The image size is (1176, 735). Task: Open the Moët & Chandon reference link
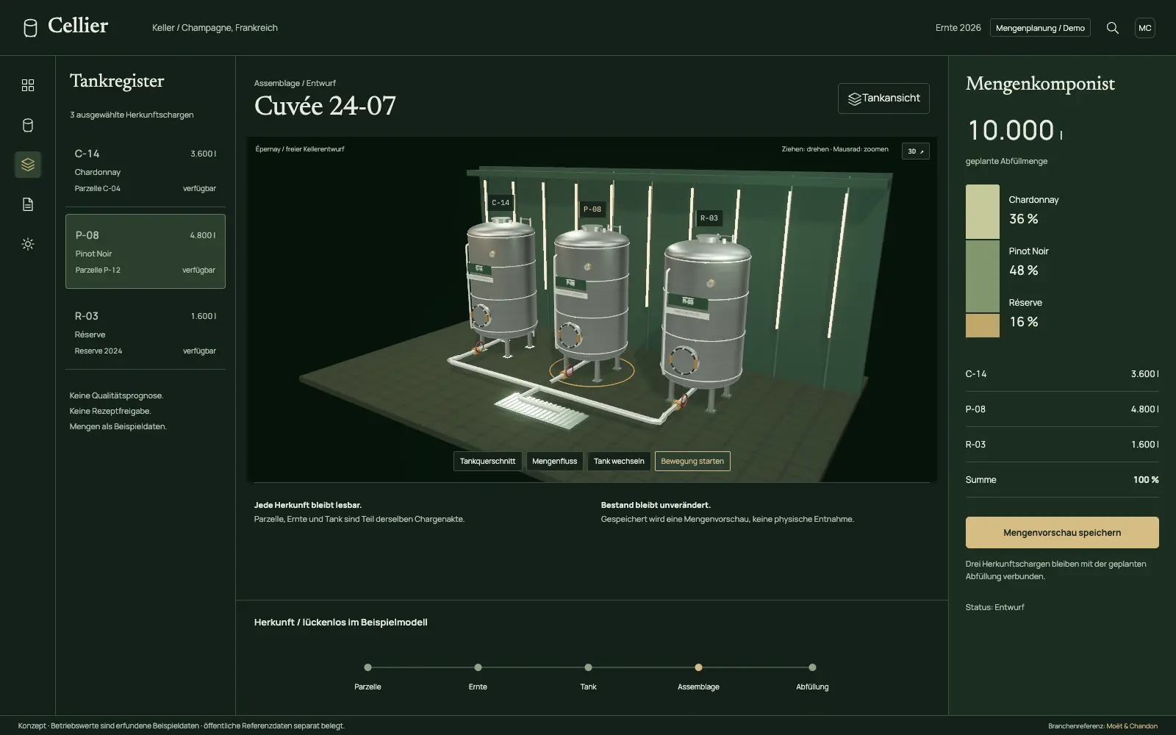click(1132, 726)
